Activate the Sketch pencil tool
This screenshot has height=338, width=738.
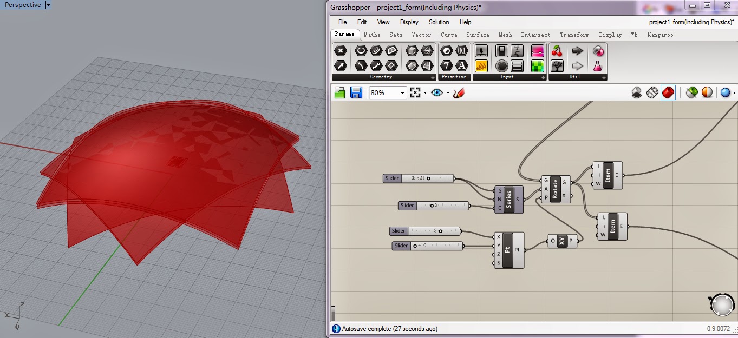(x=459, y=92)
